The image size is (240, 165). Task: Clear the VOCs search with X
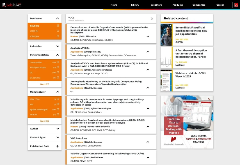pos(152,19)
